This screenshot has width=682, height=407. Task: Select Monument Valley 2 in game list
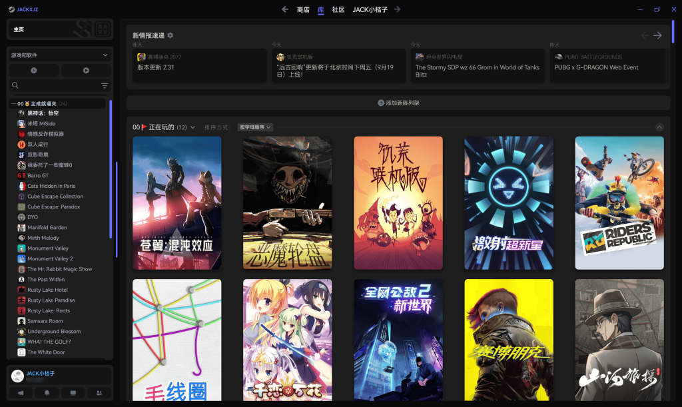(50, 258)
